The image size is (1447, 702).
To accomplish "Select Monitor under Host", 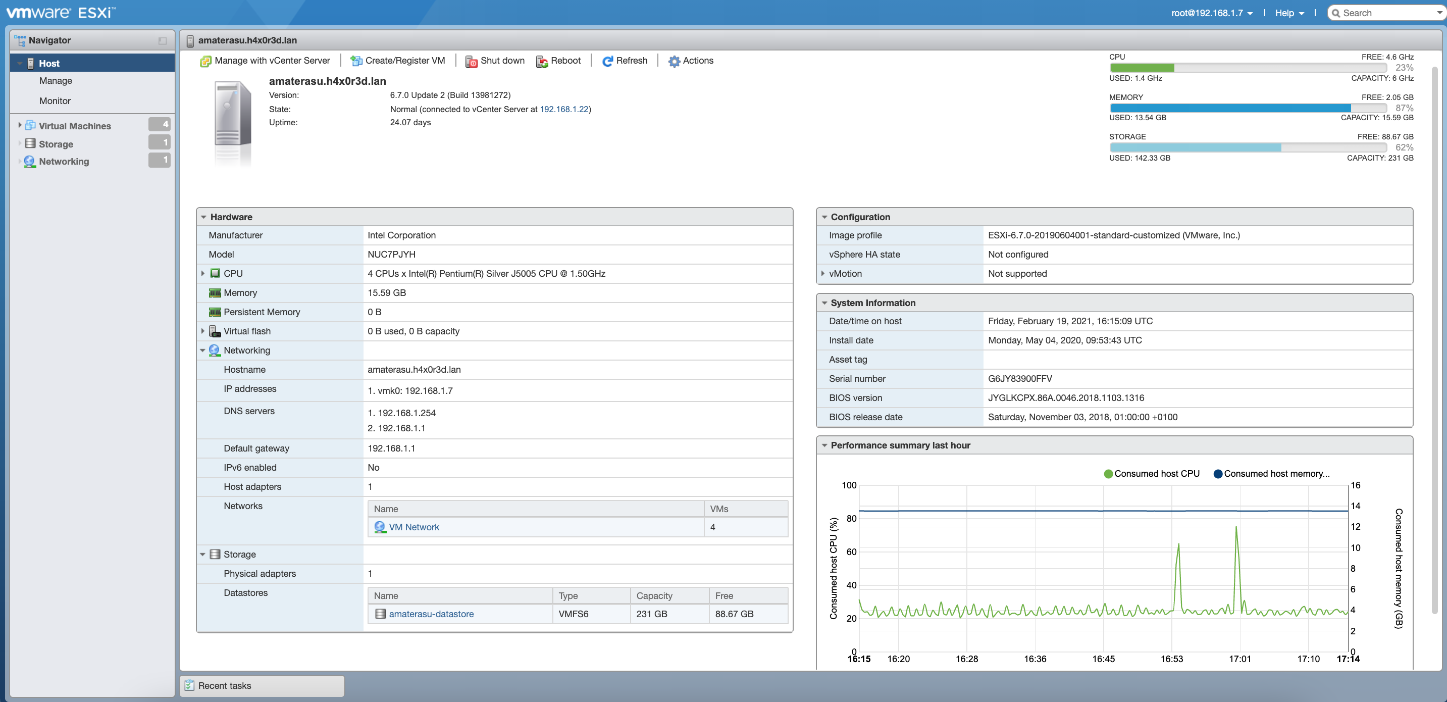I will click(55, 101).
